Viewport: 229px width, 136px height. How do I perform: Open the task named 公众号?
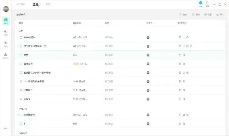click(27, 99)
